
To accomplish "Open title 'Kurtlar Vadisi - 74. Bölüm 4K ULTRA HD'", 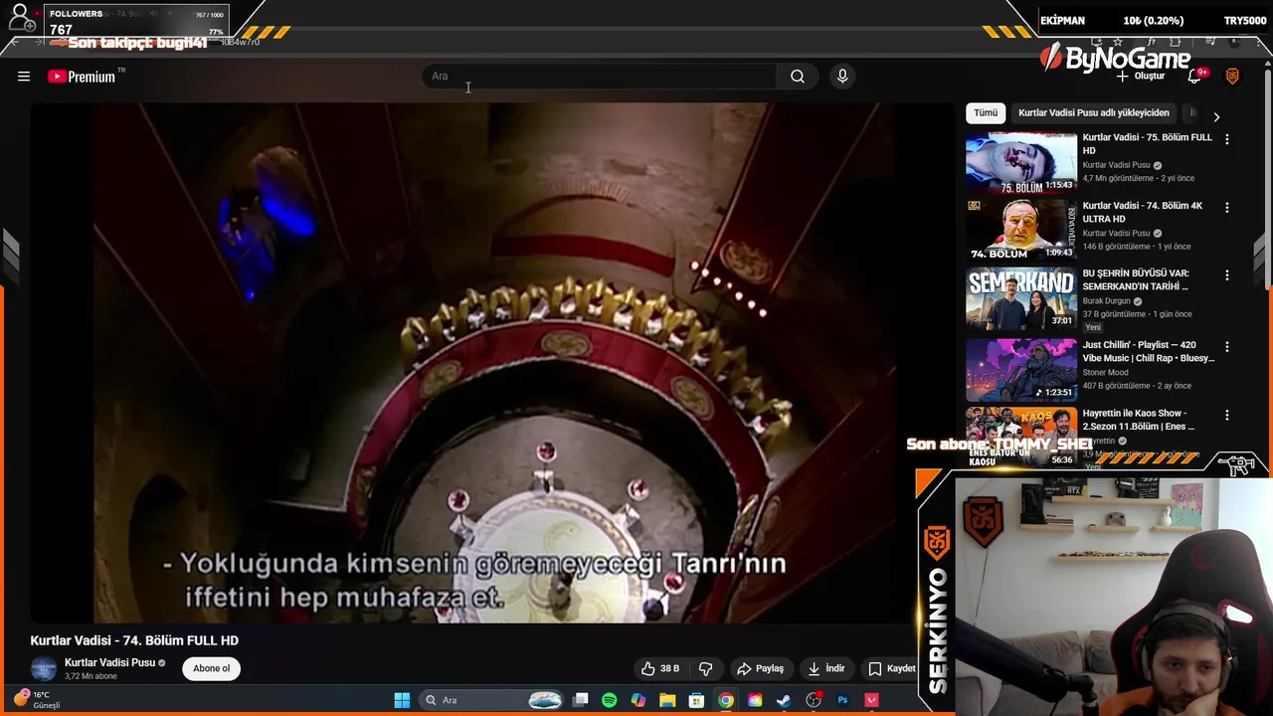I will coord(1143,212).
